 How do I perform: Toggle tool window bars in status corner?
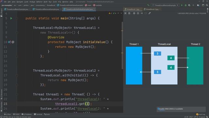coord(1,117)
